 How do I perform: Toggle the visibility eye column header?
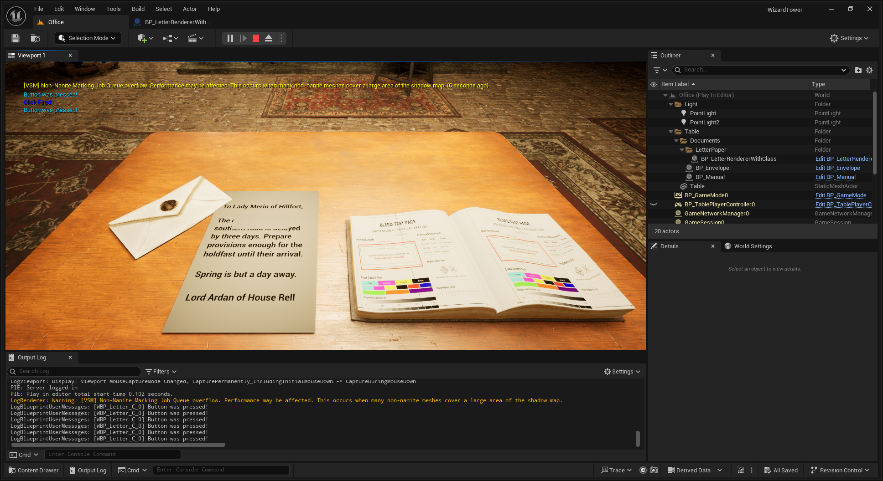click(x=654, y=84)
